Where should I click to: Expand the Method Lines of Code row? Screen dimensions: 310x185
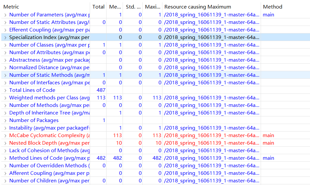[x=5, y=158]
